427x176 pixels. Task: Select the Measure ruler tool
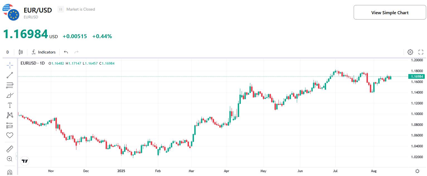pyautogui.click(x=9, y=148)
